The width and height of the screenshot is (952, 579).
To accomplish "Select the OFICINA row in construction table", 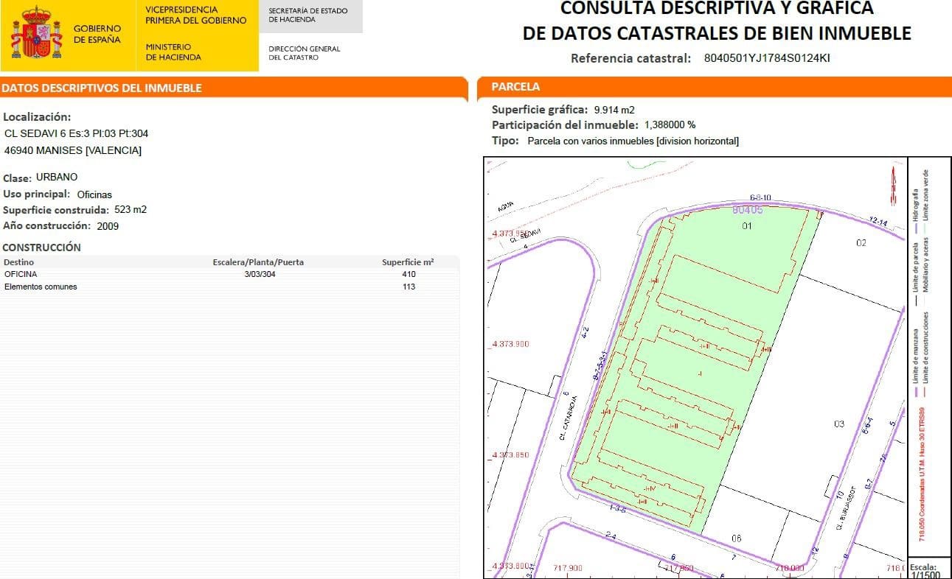I will (221, 274).
